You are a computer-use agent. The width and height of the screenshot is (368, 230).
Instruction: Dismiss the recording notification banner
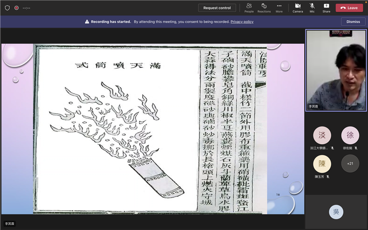[x=353, y=22]
